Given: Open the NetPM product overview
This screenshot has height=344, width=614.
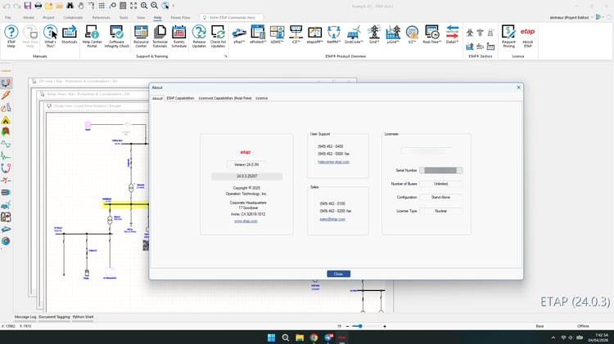Looking at the screenshot, I should (x=334, y=34).
